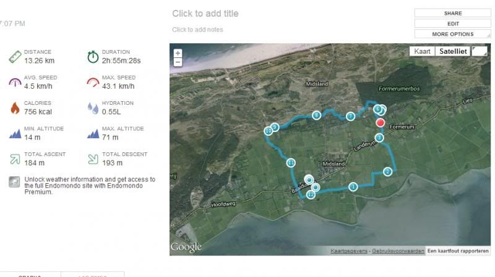Select kilometer marker 1 on the route
The height and width of the screenshot is (277, 495).
[x=353, y=186]
